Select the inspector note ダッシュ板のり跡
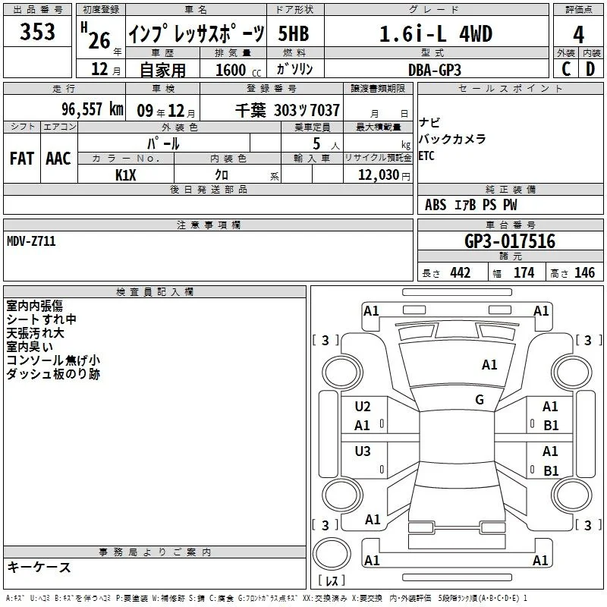 pyautogui.click(x=53, y=374)
